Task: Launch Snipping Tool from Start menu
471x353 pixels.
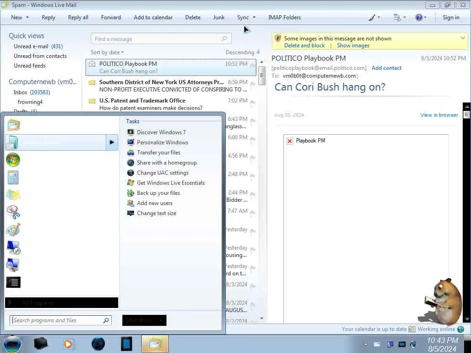Action: coord(13,212)
